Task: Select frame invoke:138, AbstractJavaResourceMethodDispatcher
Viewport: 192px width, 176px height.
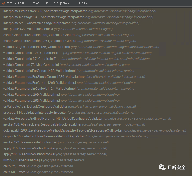Action: click(74, 124)
